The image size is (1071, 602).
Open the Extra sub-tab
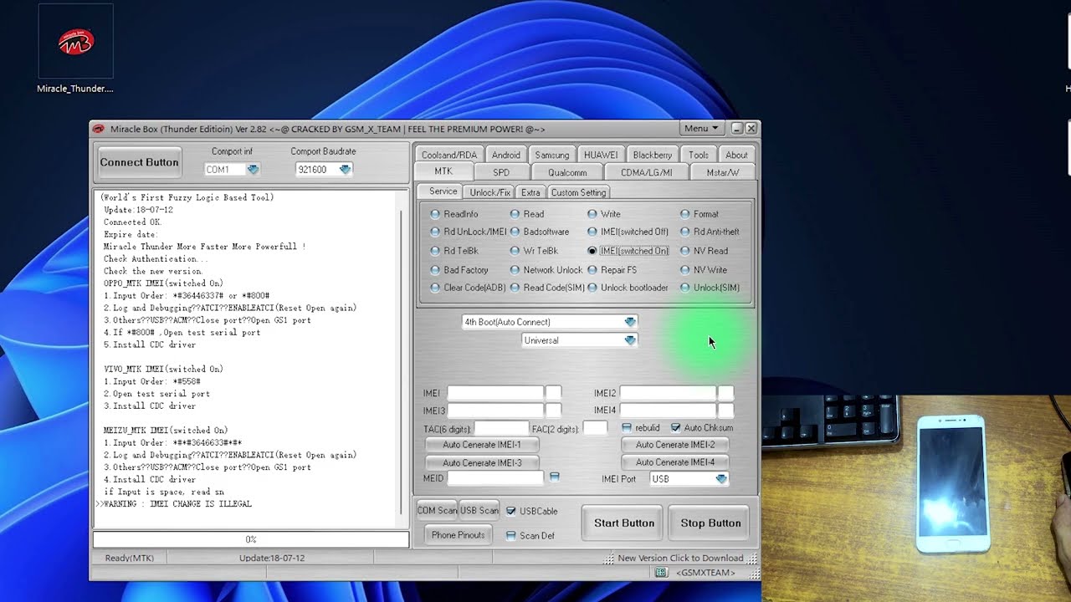530,192
